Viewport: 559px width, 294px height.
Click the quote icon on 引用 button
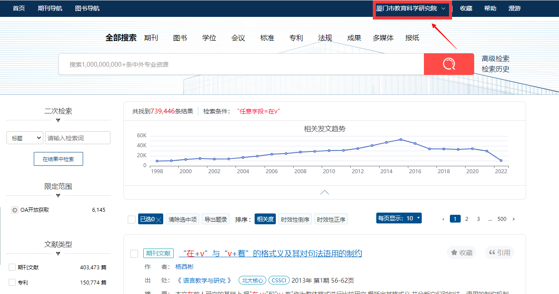click(492, 252)
